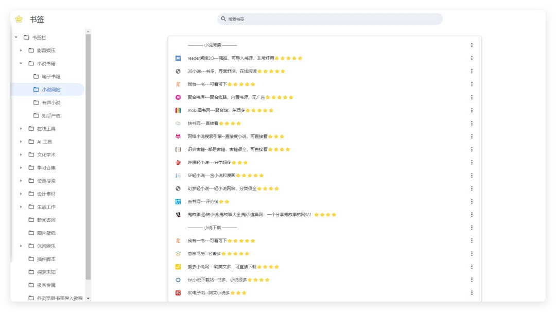Select the 快书网---直接看 bookmark
Screen dimensions: 556x312
[324, 124]
